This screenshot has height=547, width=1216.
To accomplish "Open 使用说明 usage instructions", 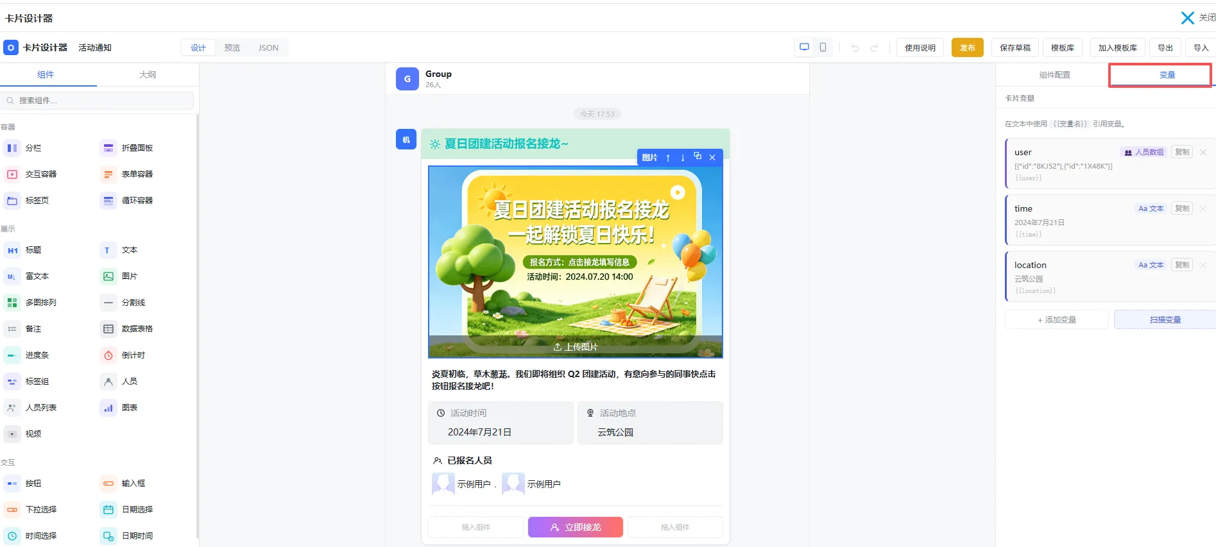I will (x=920, y=48).
